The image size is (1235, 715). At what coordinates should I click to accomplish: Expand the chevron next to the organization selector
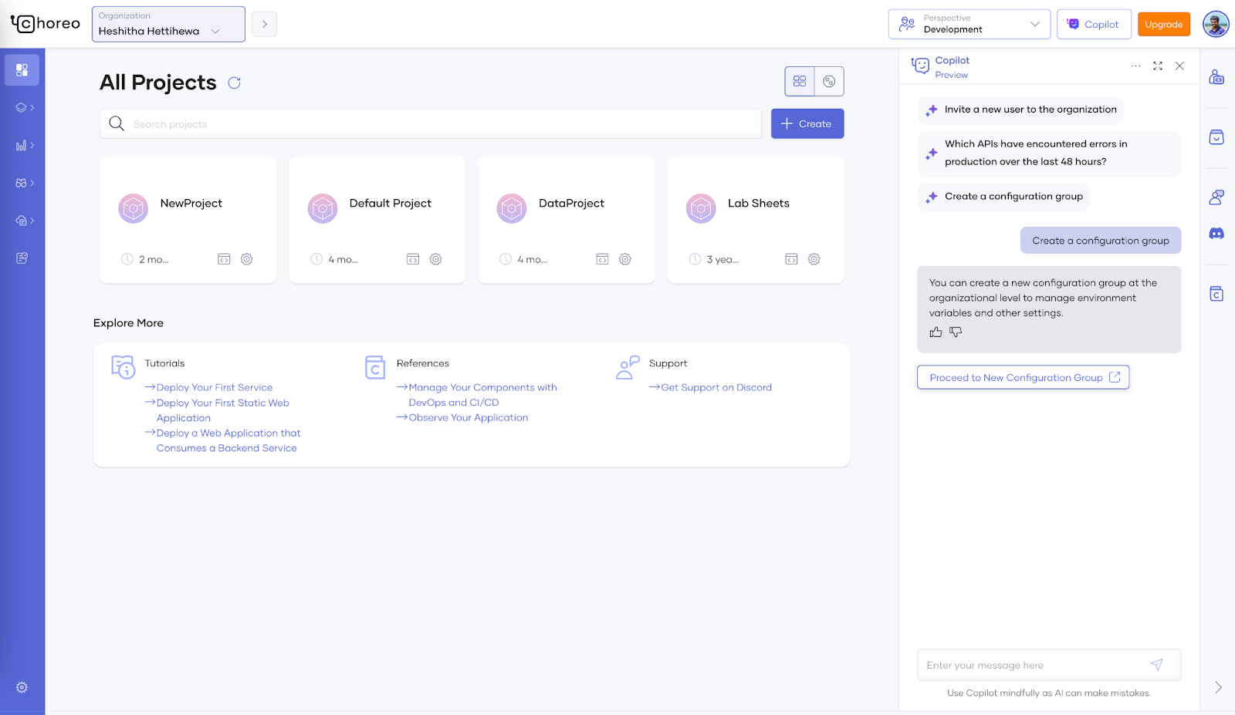(264, 24)
